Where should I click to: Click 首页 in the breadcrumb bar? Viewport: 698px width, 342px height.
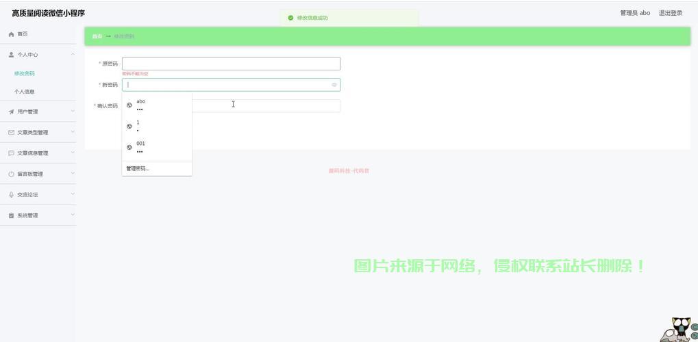(97, 36)
